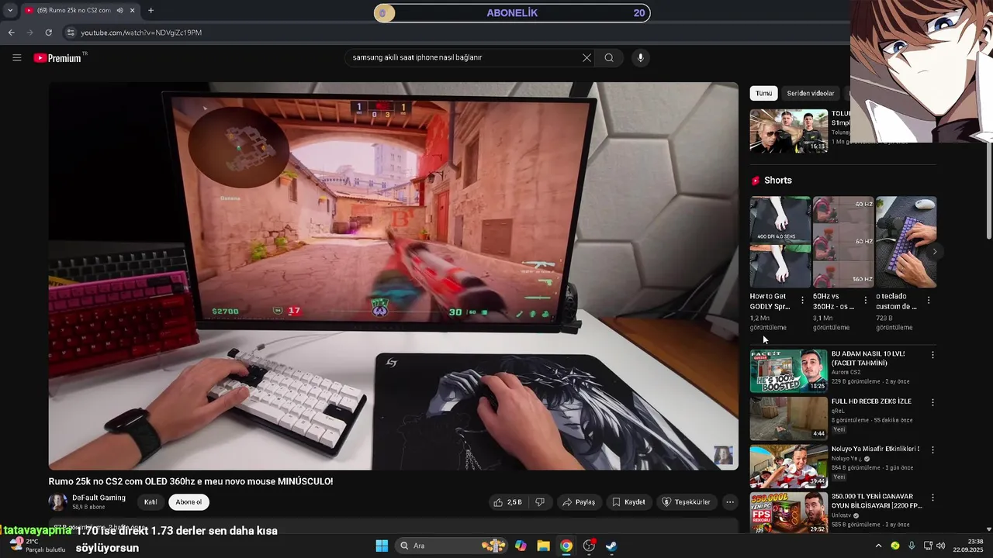Open Steam from the taskbar
This screenshot has height=558, width=993.
[611, 546]
